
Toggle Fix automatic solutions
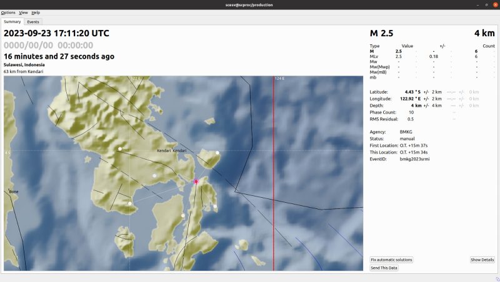391,260
